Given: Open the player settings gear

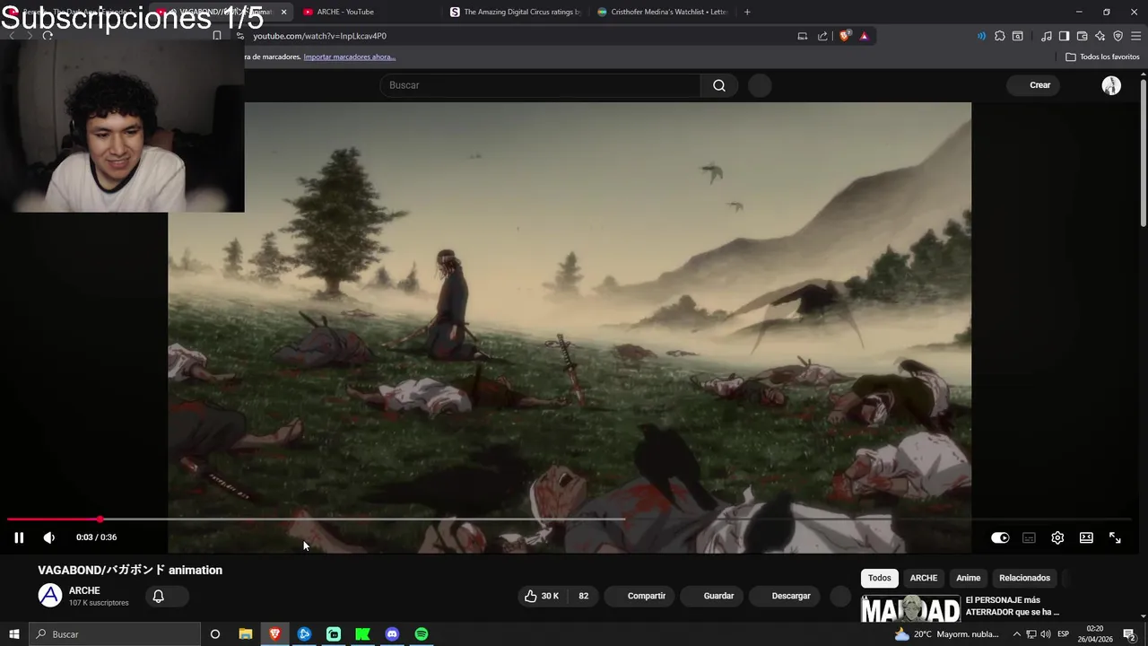Looking at the screenshot, I should 1057,537.
